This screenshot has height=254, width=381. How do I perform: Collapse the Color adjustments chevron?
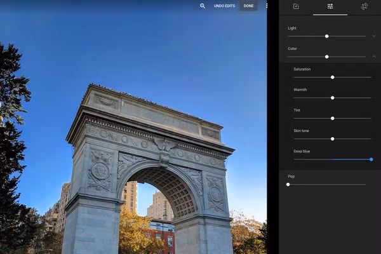[x=373, y=57]
